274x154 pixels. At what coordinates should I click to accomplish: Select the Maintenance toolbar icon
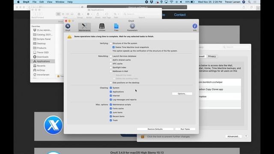click(x=84, y=27)
